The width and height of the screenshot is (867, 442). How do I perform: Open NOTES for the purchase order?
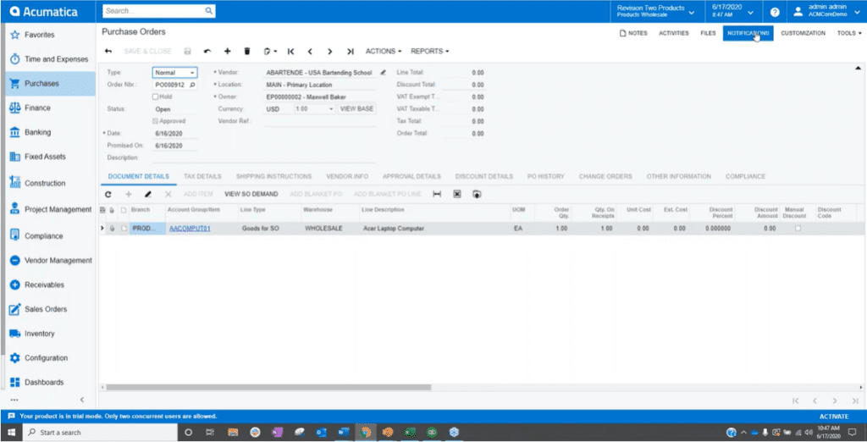coord(633,33)
